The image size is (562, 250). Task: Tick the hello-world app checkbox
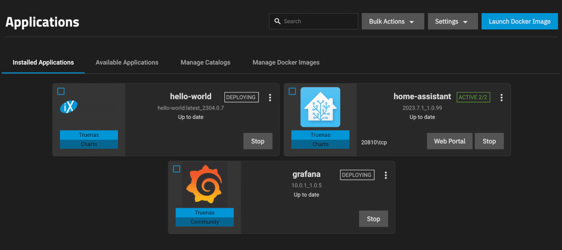pos(61,91)
